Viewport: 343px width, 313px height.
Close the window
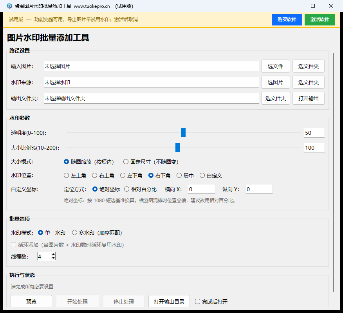(331, 6)
